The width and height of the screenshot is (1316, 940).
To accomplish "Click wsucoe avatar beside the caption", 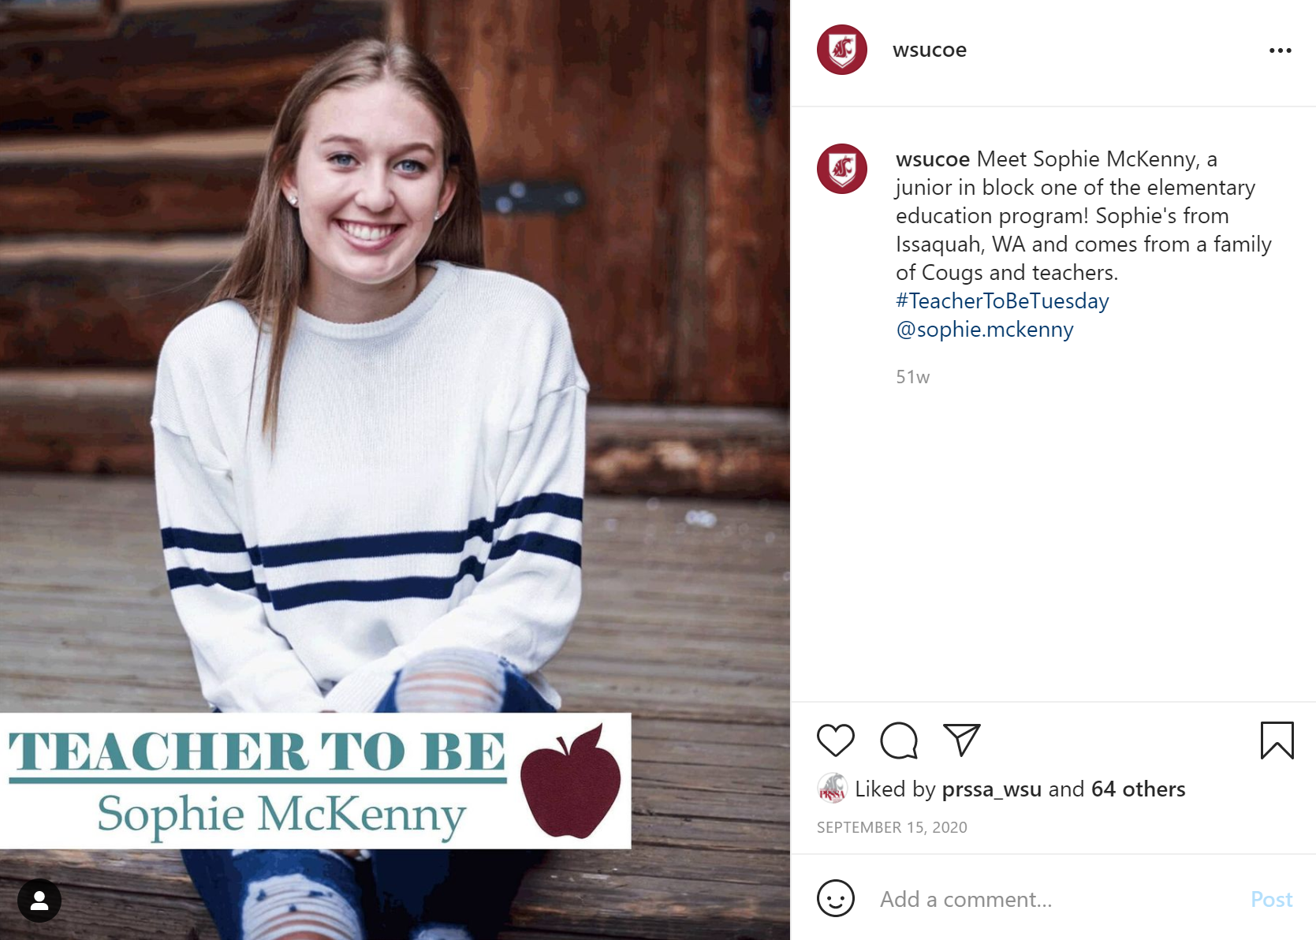I will tap(842, 169).
